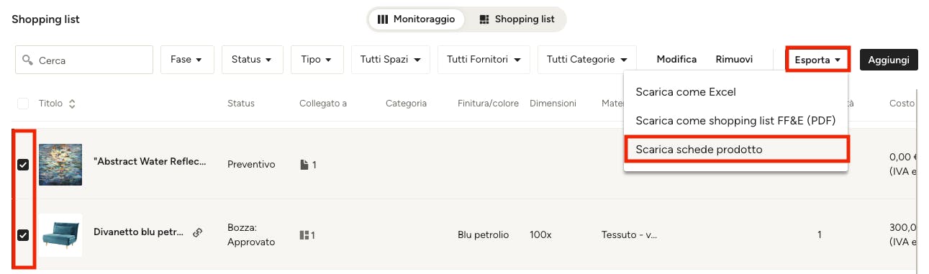Open the abstract water painting thumbnail
This screenshot has height=274, width=929.
[x=60, y=165]
